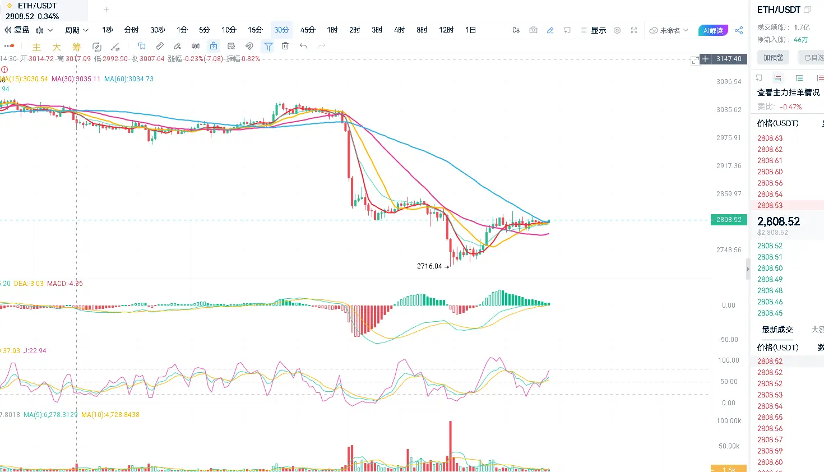Click the edit-refresh square icon in drawing bar
The width and height of the screenshot is (824, 472).
tap(96, 47)
